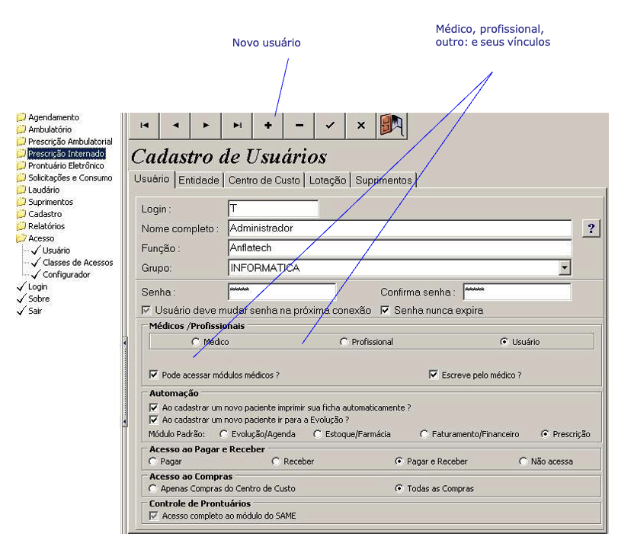Screen dimensions: 618x543
Task: Toggle auto-print patient ficha checkbox
Action: click(154, 407)
